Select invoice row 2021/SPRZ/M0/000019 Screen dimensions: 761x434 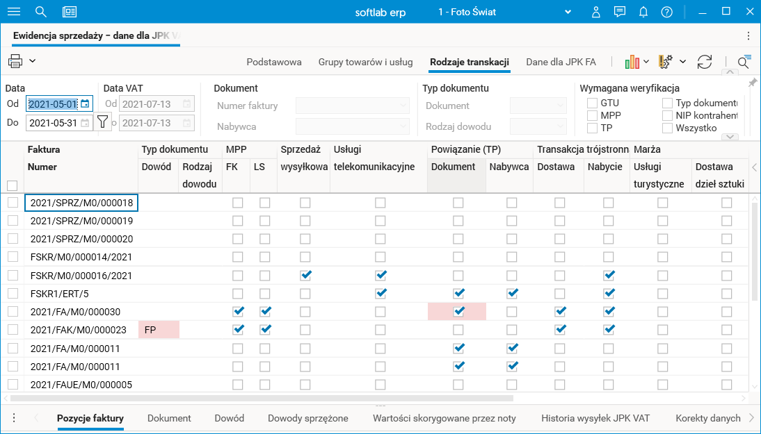(81, 221)
